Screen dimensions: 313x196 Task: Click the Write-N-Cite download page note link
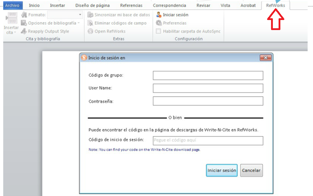tap(144, 150)
